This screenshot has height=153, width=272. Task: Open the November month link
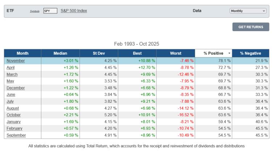click(16, 61)
